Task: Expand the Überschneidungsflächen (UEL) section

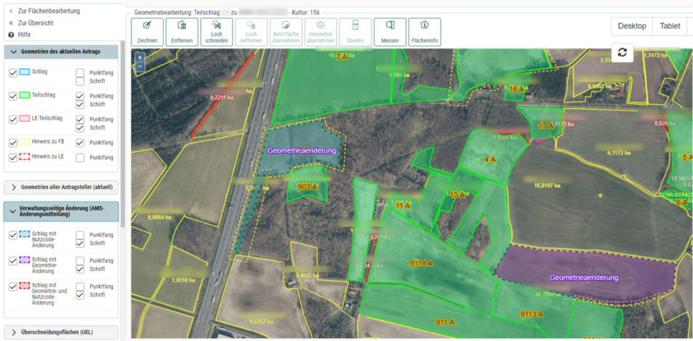Action: tap(62, 332)
